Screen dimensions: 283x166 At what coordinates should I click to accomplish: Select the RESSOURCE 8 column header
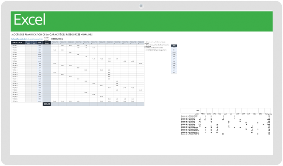click(x=109, y=43)
